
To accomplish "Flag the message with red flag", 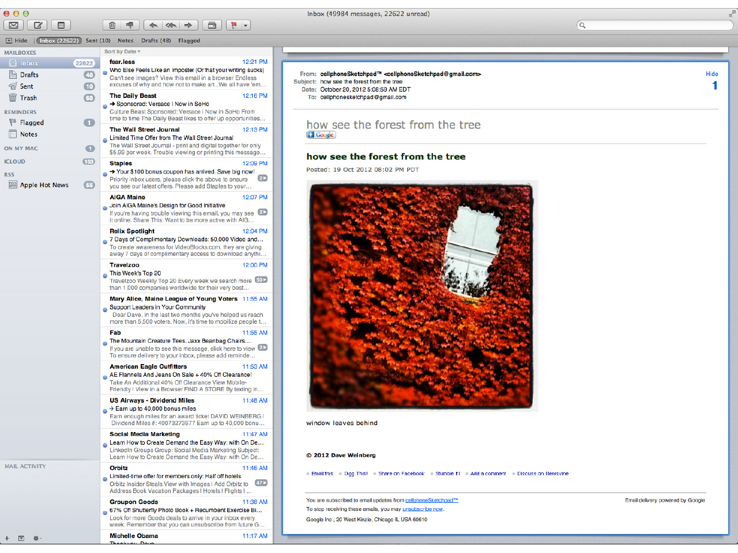I will click(x=234, y=25).
